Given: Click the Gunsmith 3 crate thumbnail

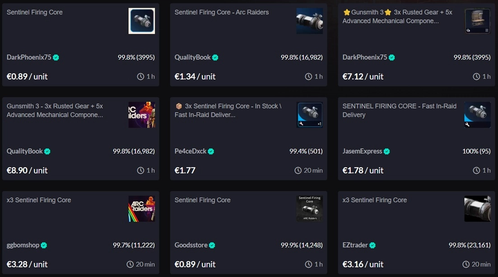Looking at the screenshot, I should [x=477, y=21].
